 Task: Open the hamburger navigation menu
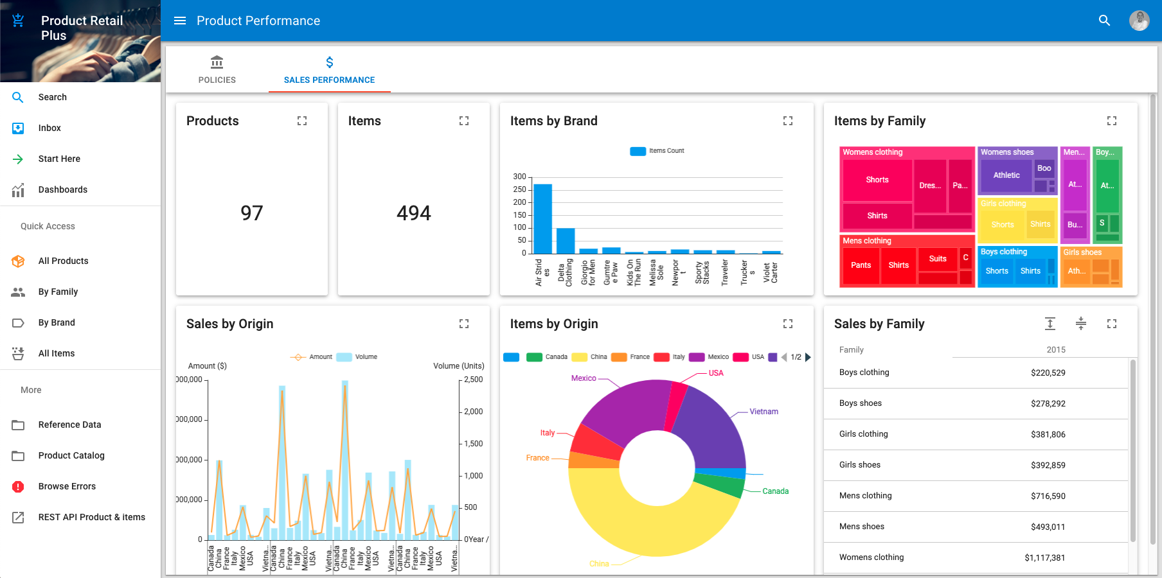tap(180, 21)
